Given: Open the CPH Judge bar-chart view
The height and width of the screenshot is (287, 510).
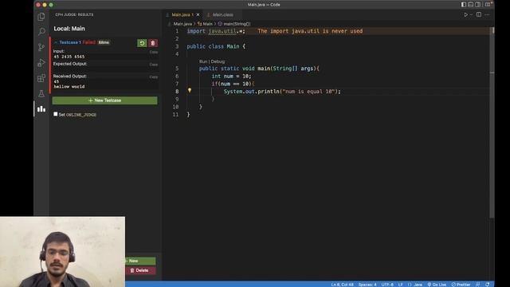Looking at the screenshot, I should pos(41,109).
